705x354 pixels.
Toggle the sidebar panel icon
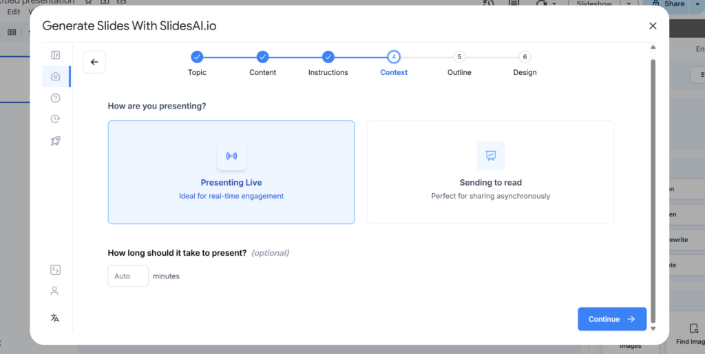[56, 55]
